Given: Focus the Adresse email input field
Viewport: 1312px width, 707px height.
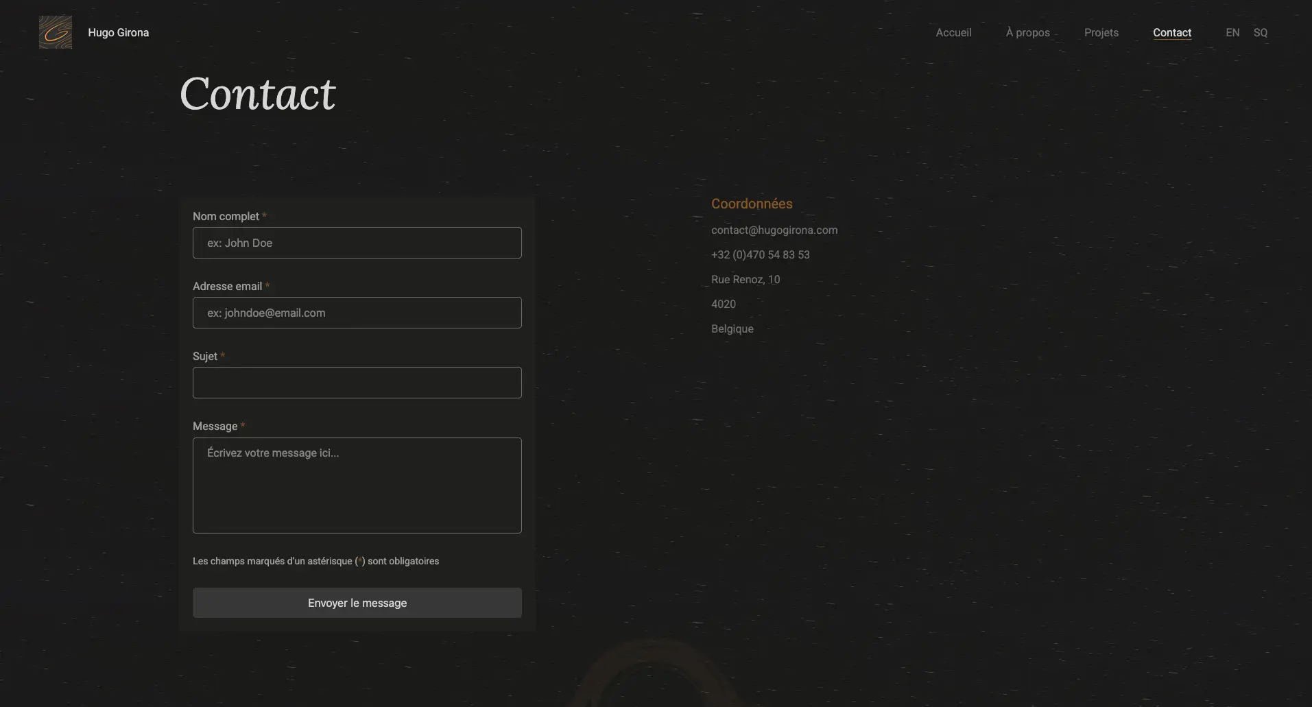Looking at the screenshot, I should (357, 313).
